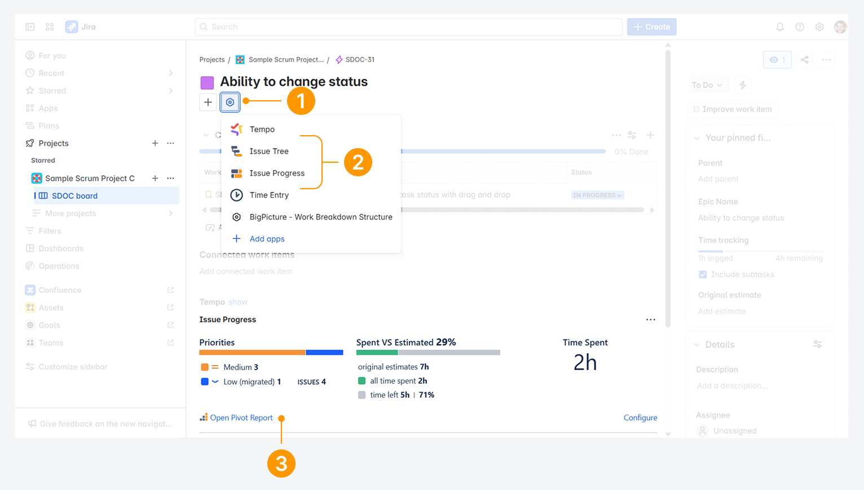
Task: Click the apps button under the issue title
Action: pos(230,102)
